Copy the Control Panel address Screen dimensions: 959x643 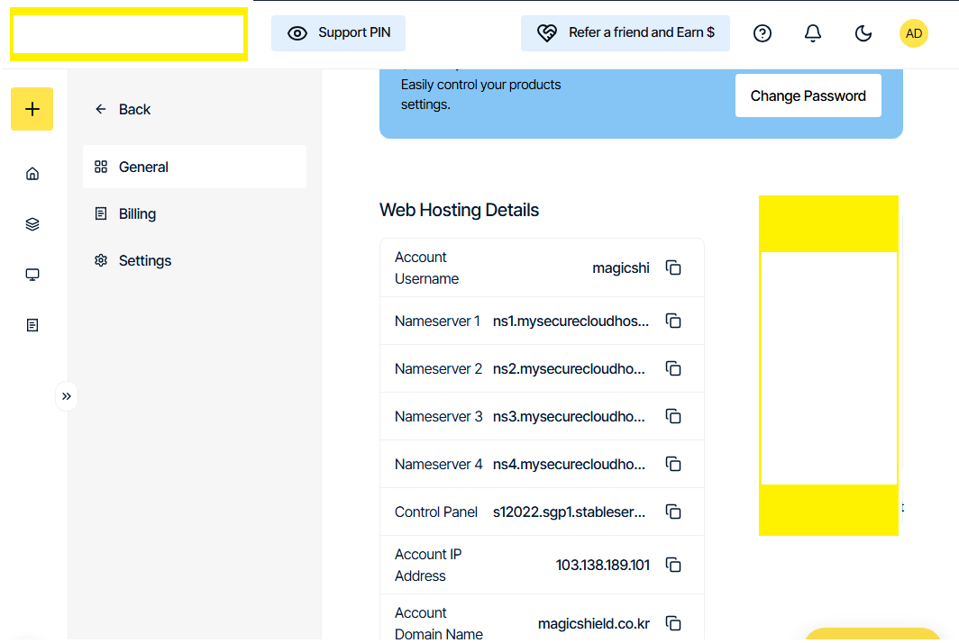[x=673, y=512]
